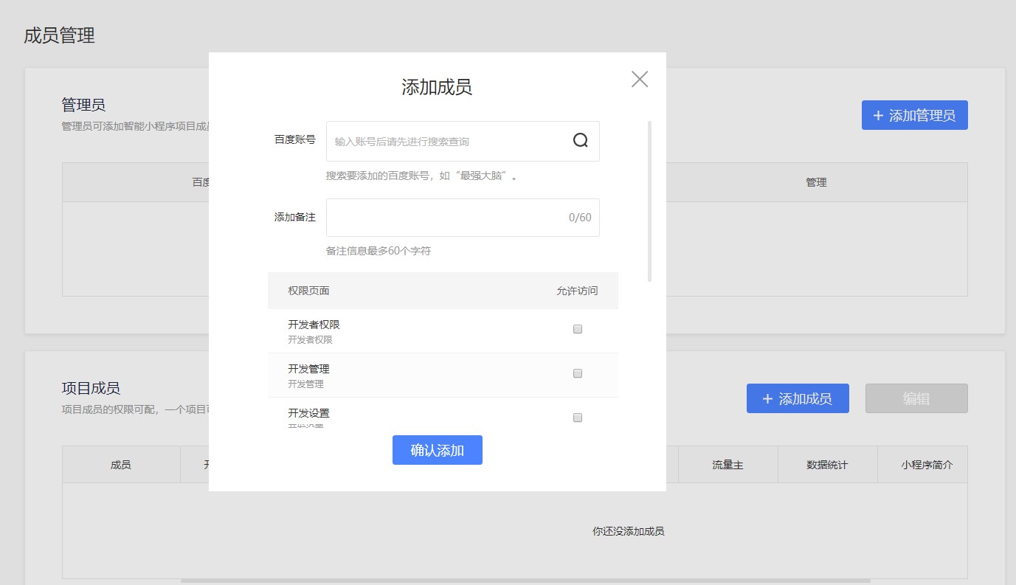Confirm with the 确认添加 button

point(438,450)
